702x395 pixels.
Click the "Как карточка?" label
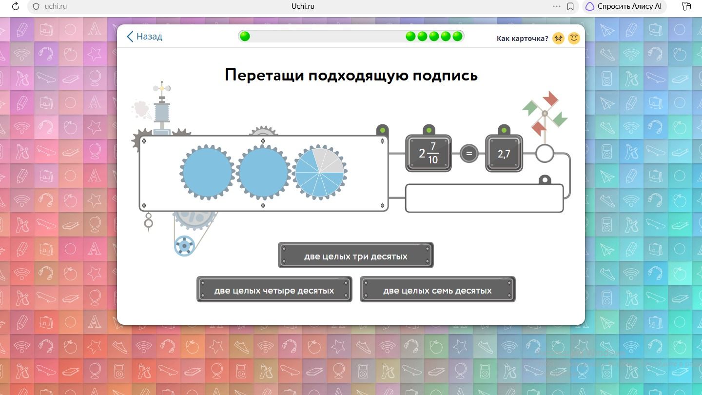click(x=523, y=39)
